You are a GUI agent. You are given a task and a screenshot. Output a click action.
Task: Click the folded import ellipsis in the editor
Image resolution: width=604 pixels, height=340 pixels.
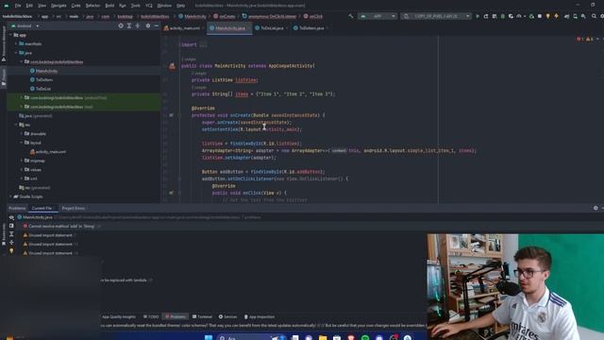pyautogui.click(x=203, y=44)
